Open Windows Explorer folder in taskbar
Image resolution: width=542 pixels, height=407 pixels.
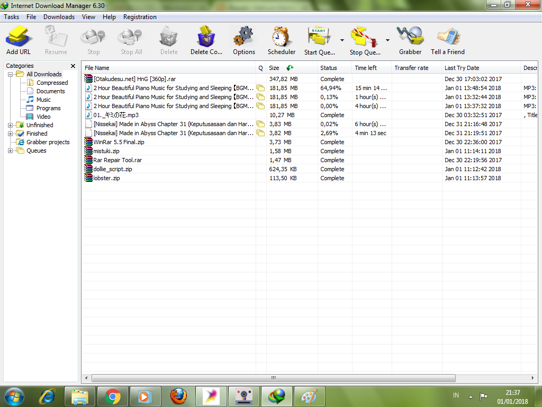click(x=80, y=396)
